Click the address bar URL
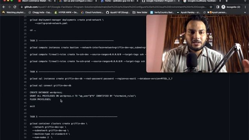This screenshot has width=249, height=140. (x=115, y=7)
